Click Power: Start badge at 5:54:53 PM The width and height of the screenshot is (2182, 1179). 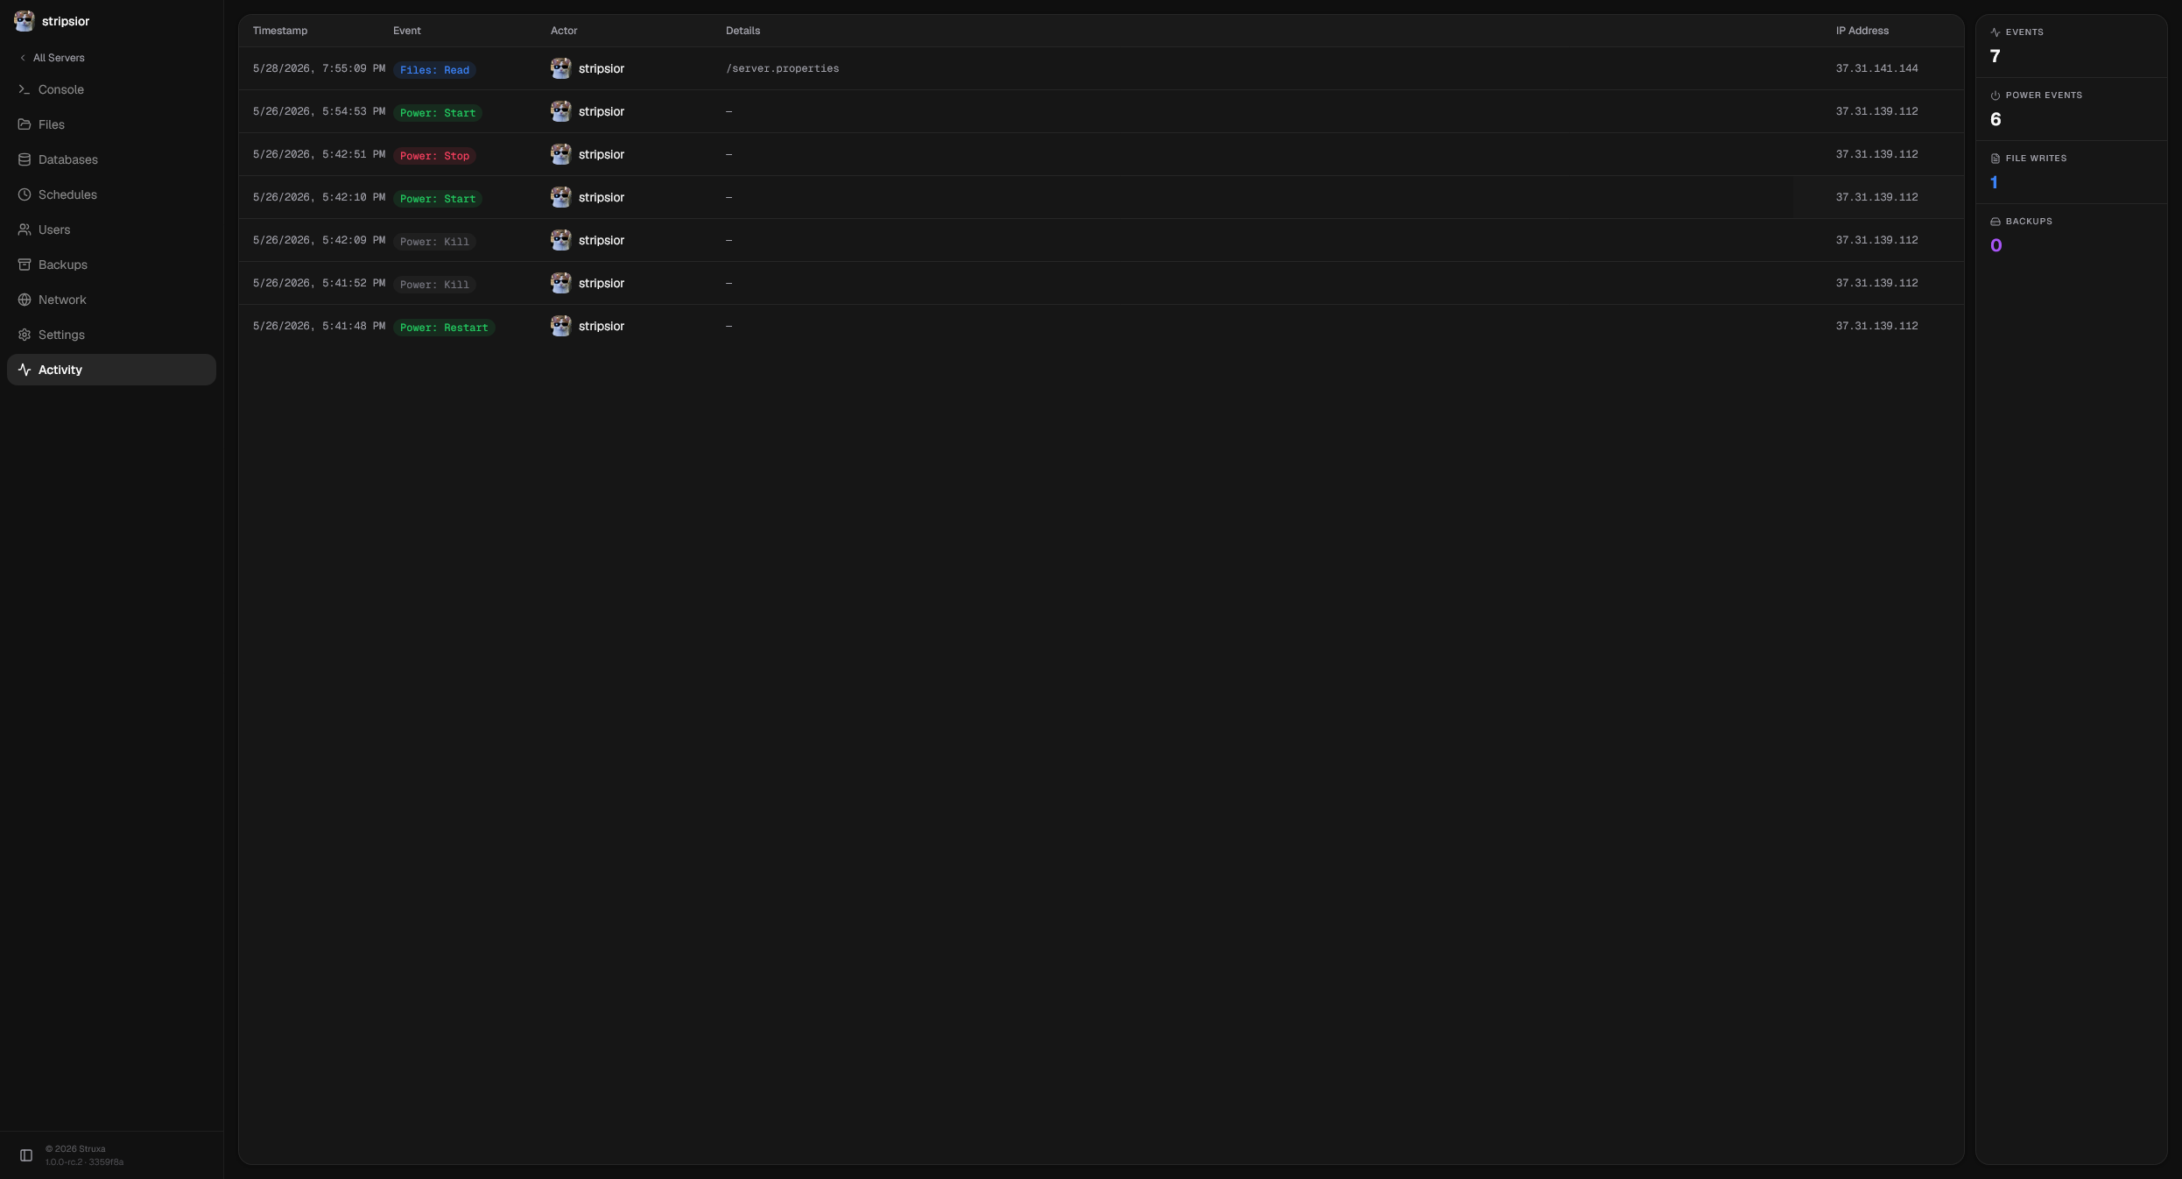click(x=438, y=113)
